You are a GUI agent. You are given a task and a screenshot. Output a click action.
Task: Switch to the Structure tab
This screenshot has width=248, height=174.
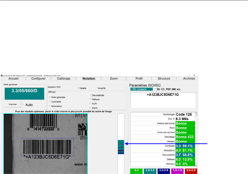click(164, 78)
